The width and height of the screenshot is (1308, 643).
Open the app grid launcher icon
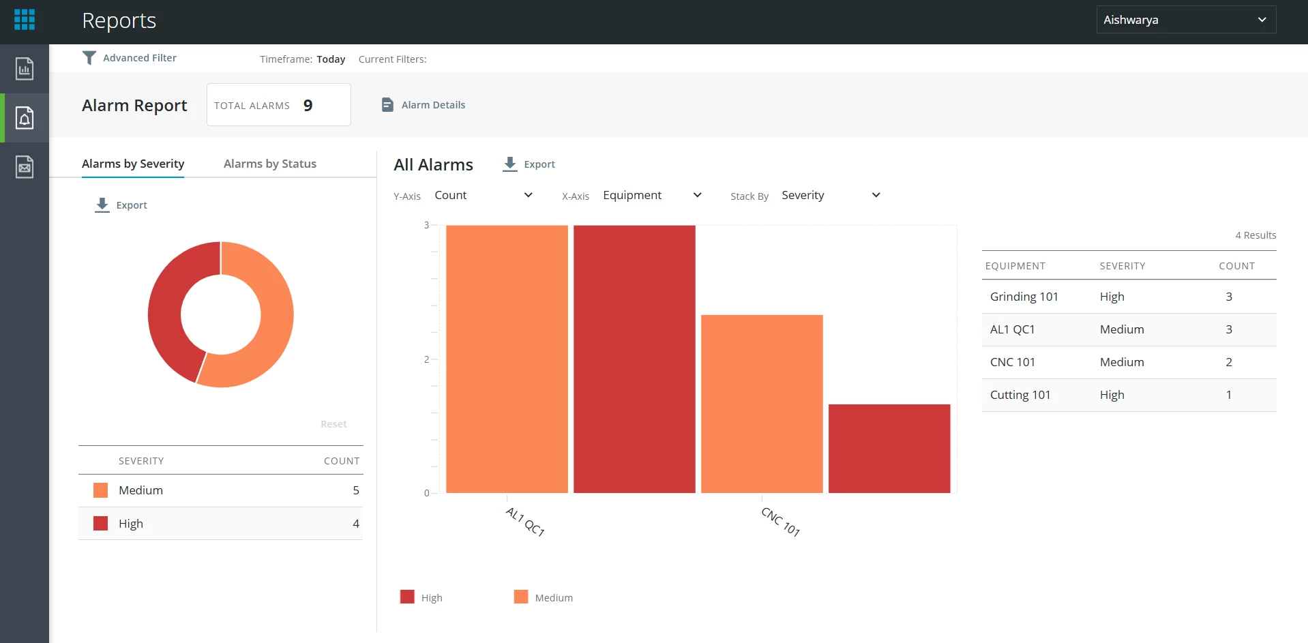(x=25, y=20)
